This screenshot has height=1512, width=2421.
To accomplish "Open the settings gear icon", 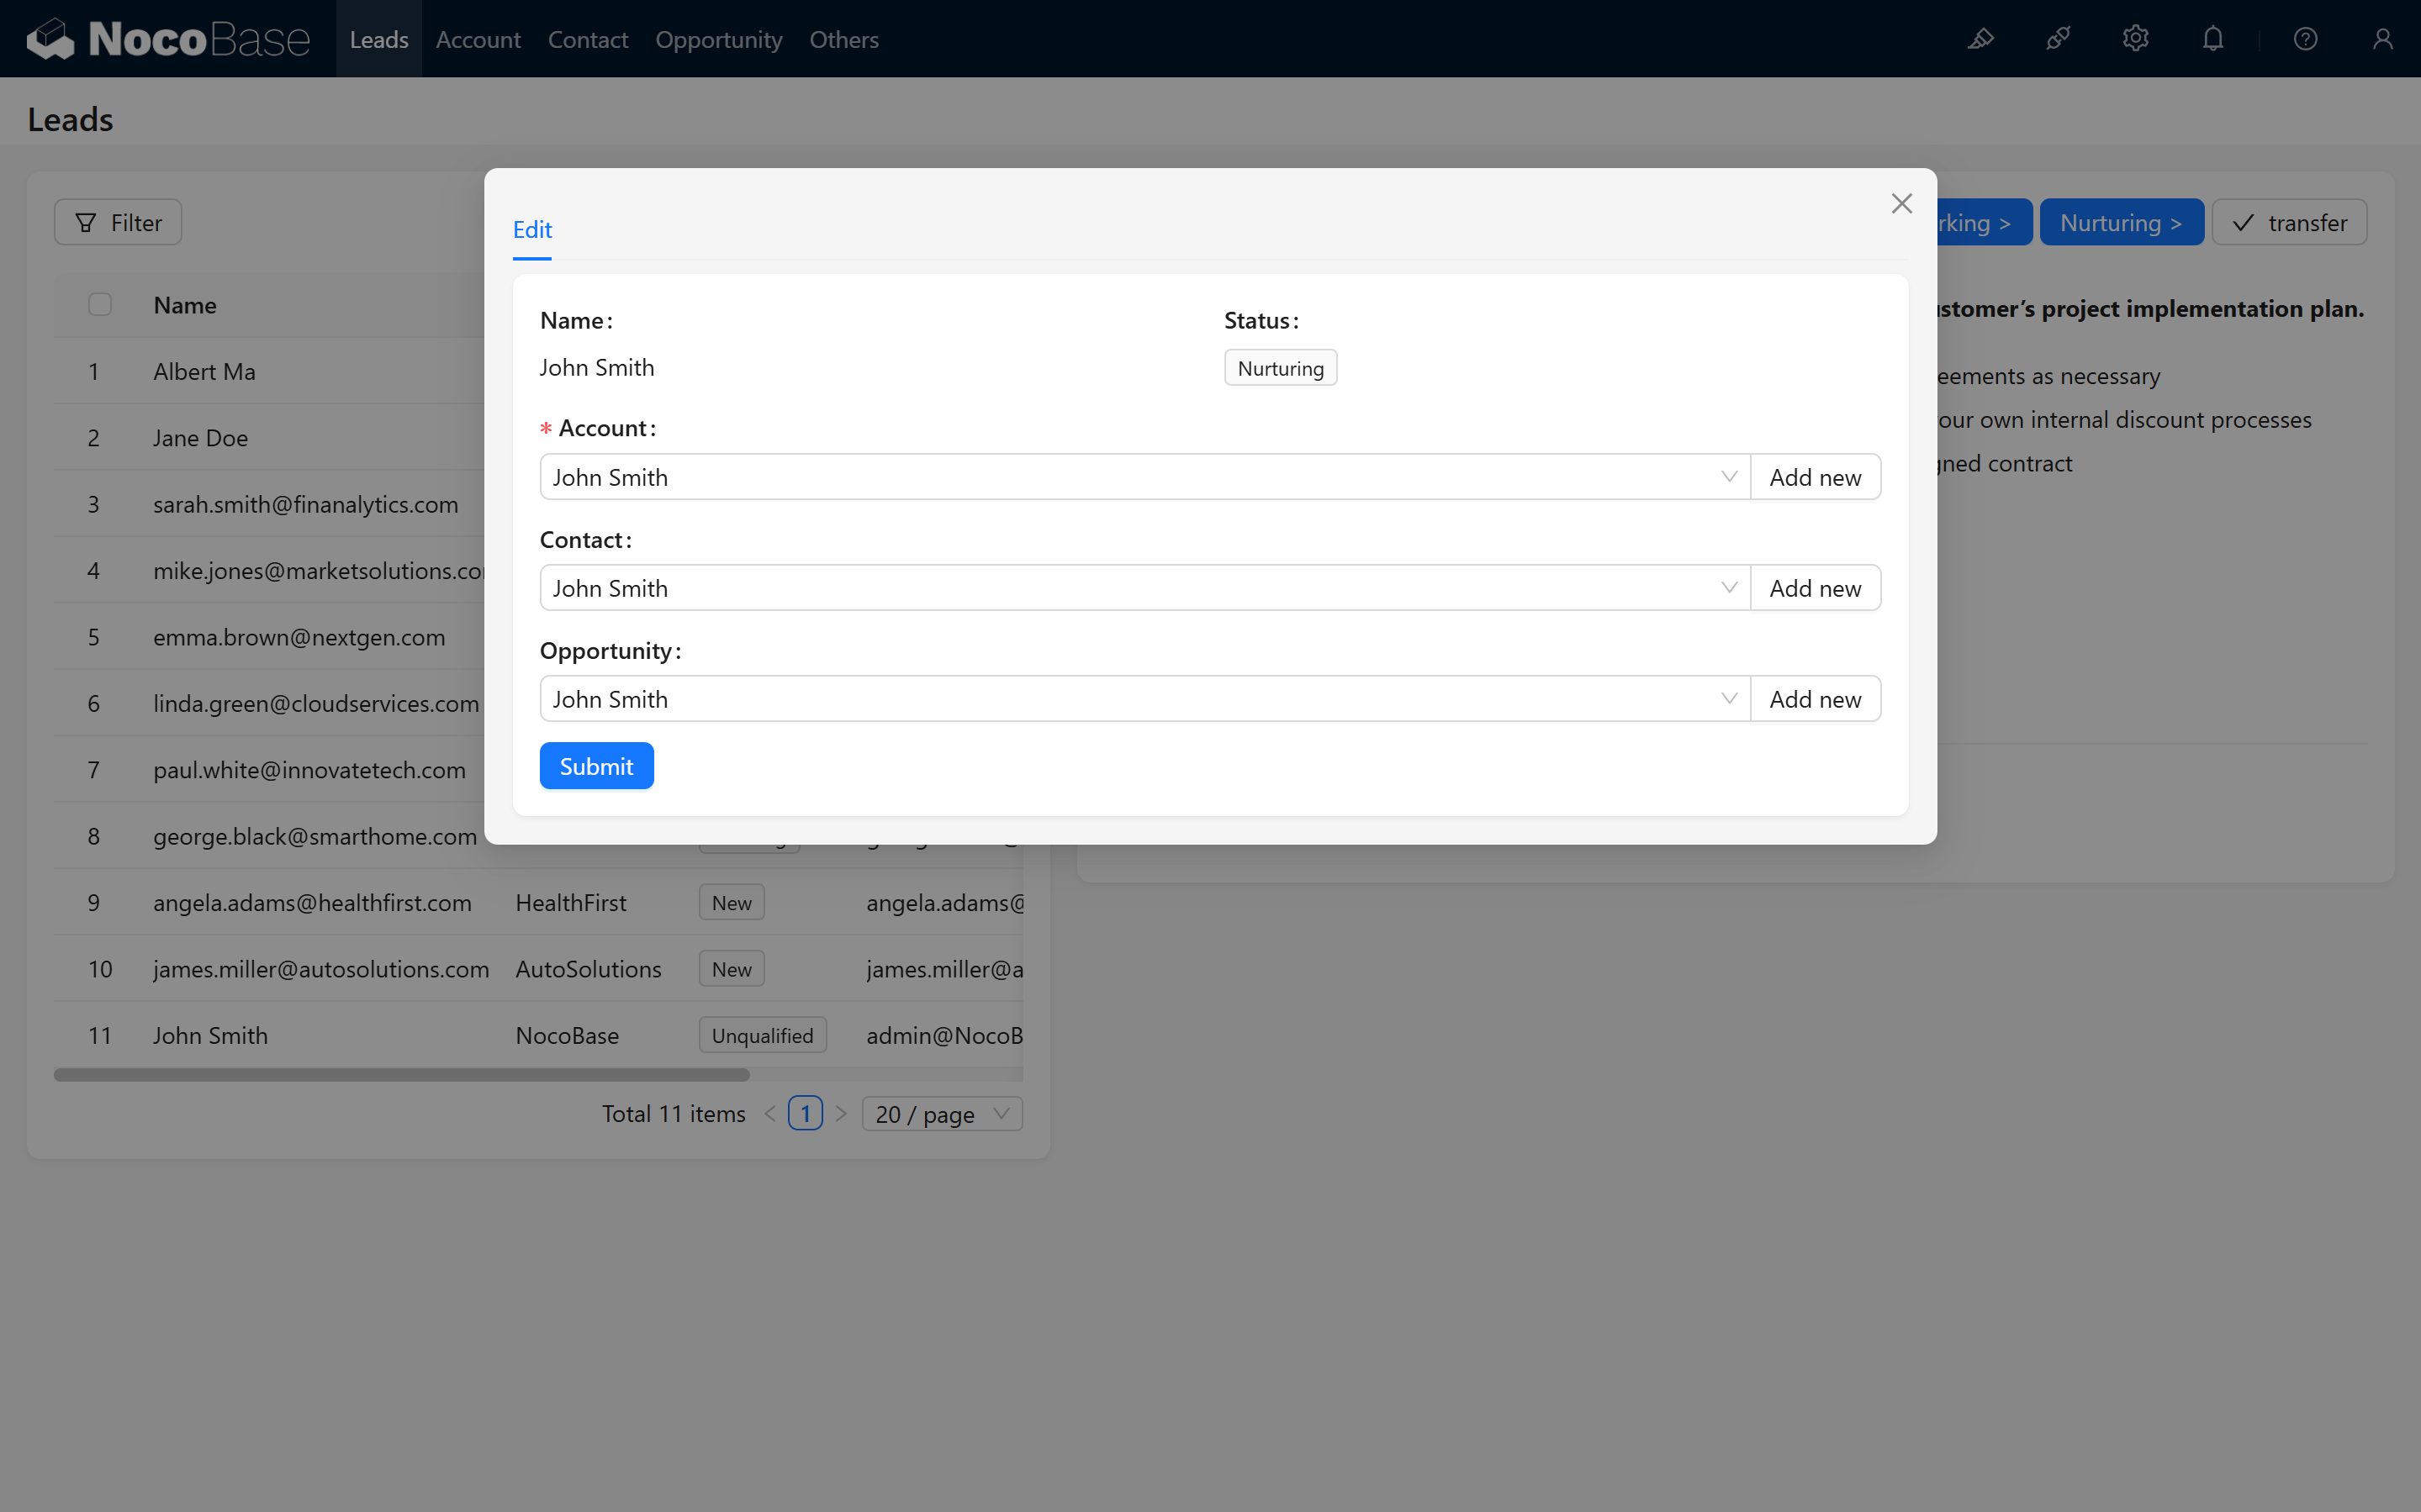I will 2135,39.
